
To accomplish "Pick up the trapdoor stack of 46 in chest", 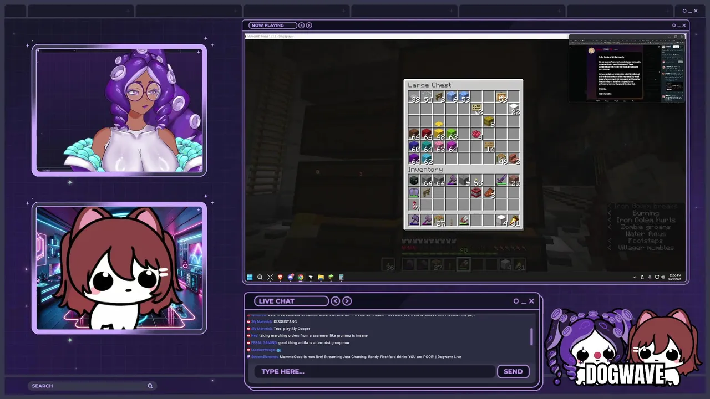I will (x=501, y=159).
